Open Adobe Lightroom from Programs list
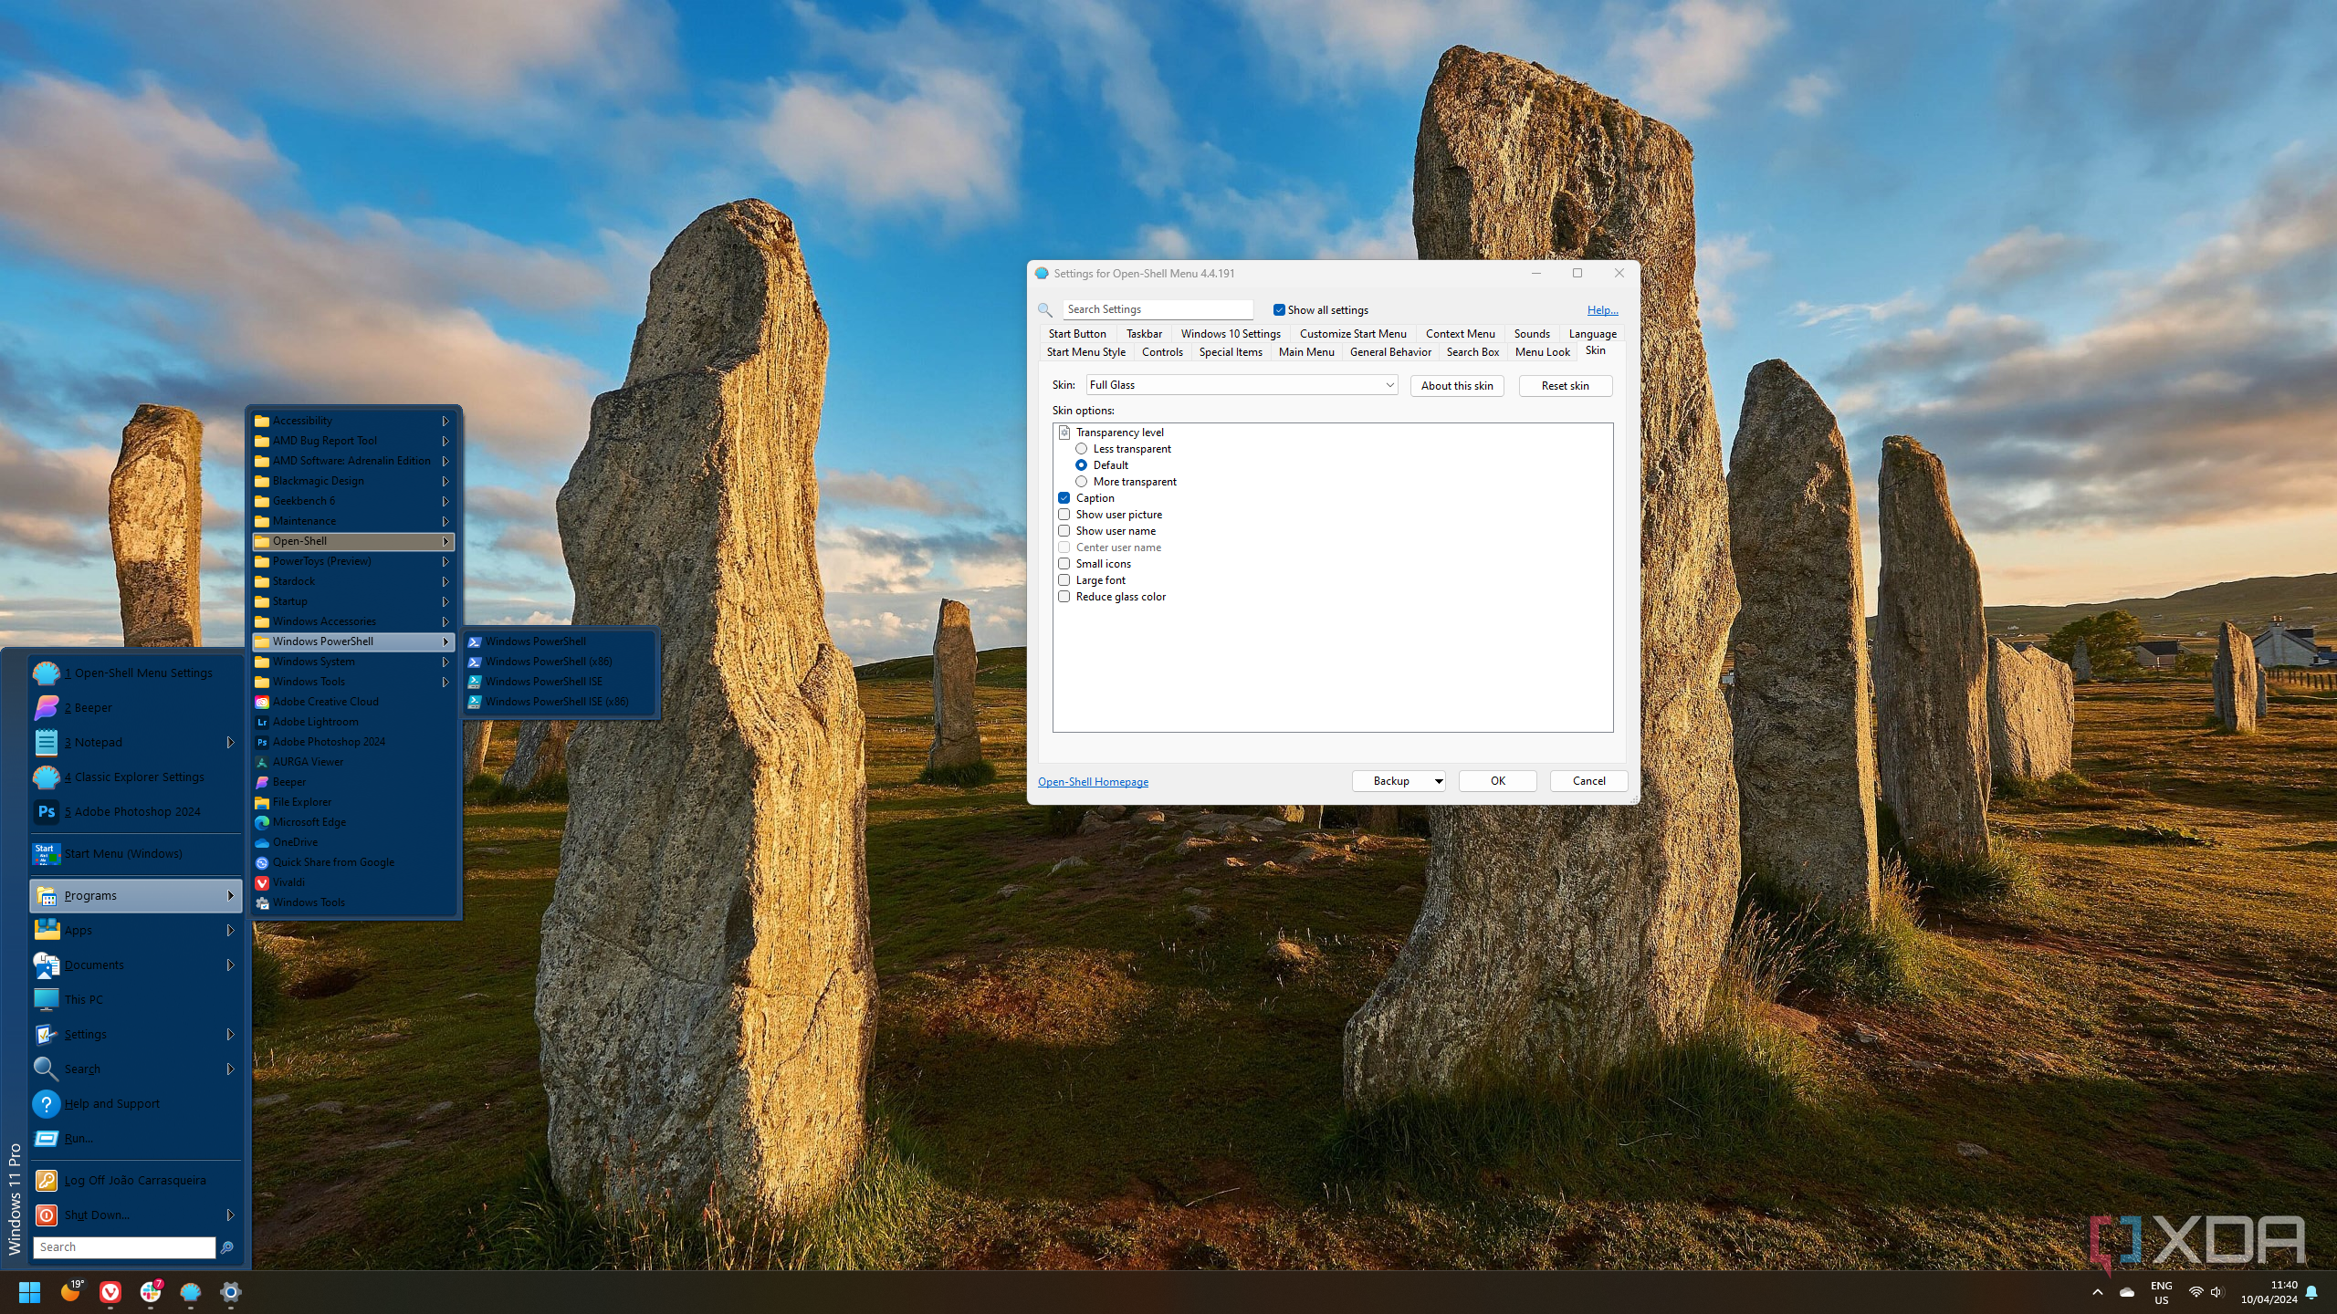This screenshot has height=1314, width=2337. [315, 722]
